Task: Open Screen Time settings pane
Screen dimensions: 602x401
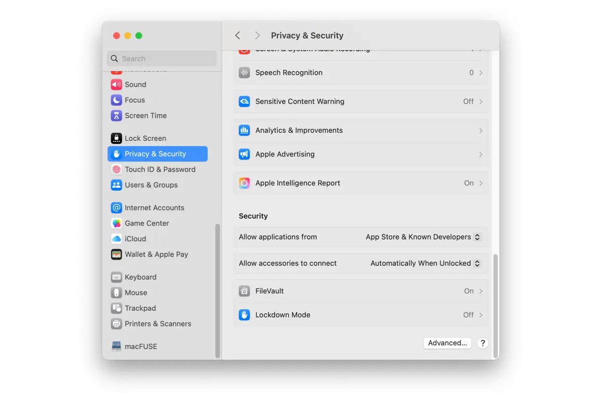Action: pos(158,115)
